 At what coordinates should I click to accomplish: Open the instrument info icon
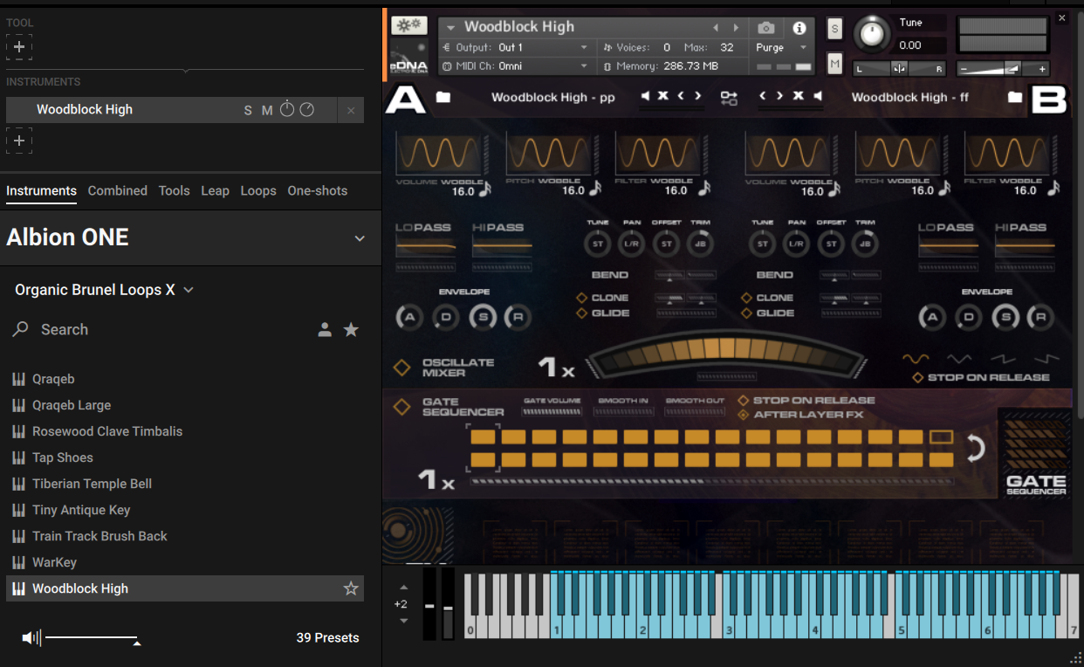(x=799, y=29)
